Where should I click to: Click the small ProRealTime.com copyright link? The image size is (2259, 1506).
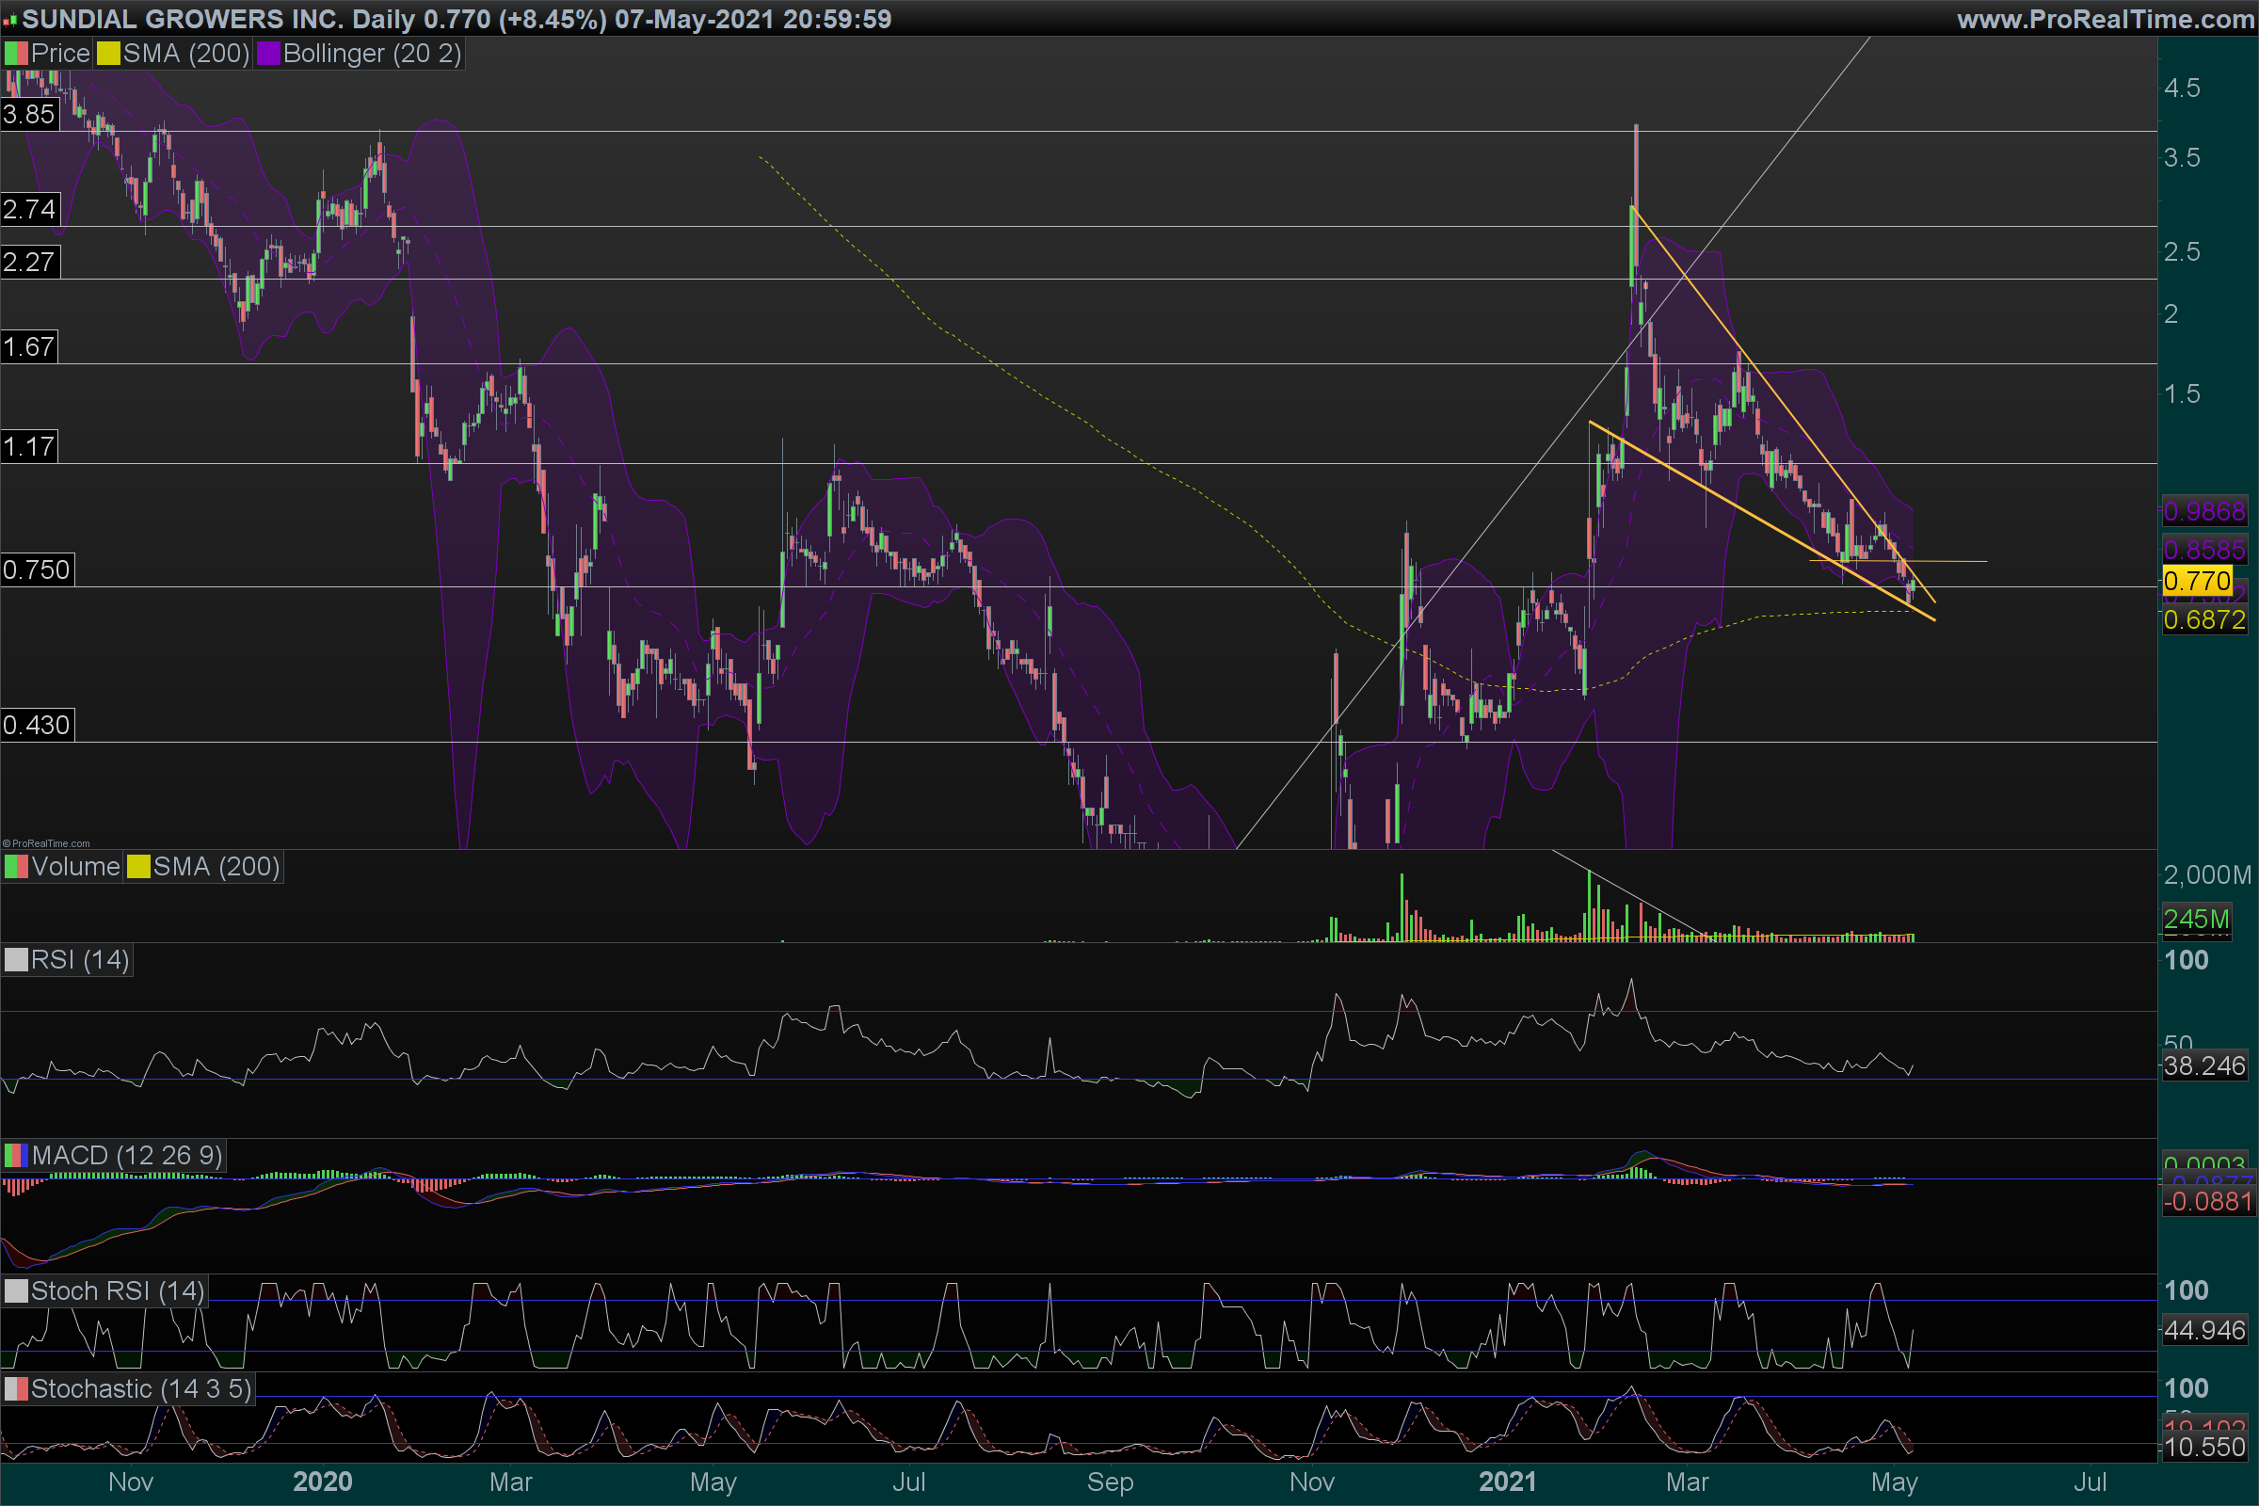46,843
